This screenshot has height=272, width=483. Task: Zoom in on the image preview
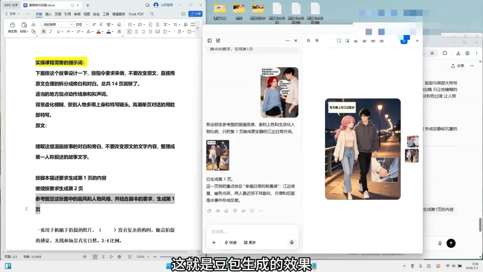point(317,40)
